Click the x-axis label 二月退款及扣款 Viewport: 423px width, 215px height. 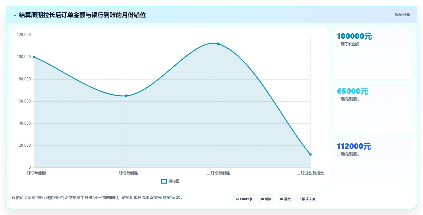click(x=310, y=173)
